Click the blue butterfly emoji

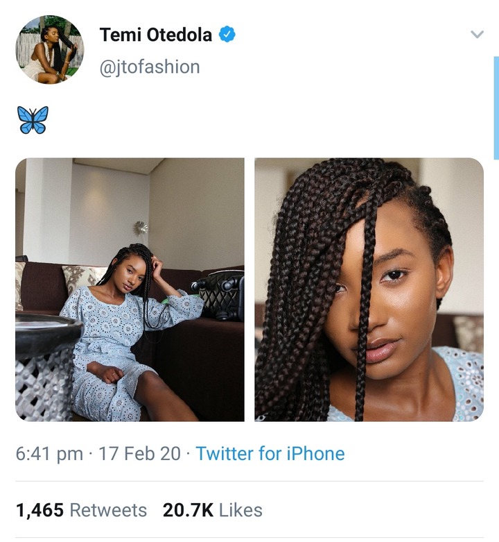[x=33, y=120]
